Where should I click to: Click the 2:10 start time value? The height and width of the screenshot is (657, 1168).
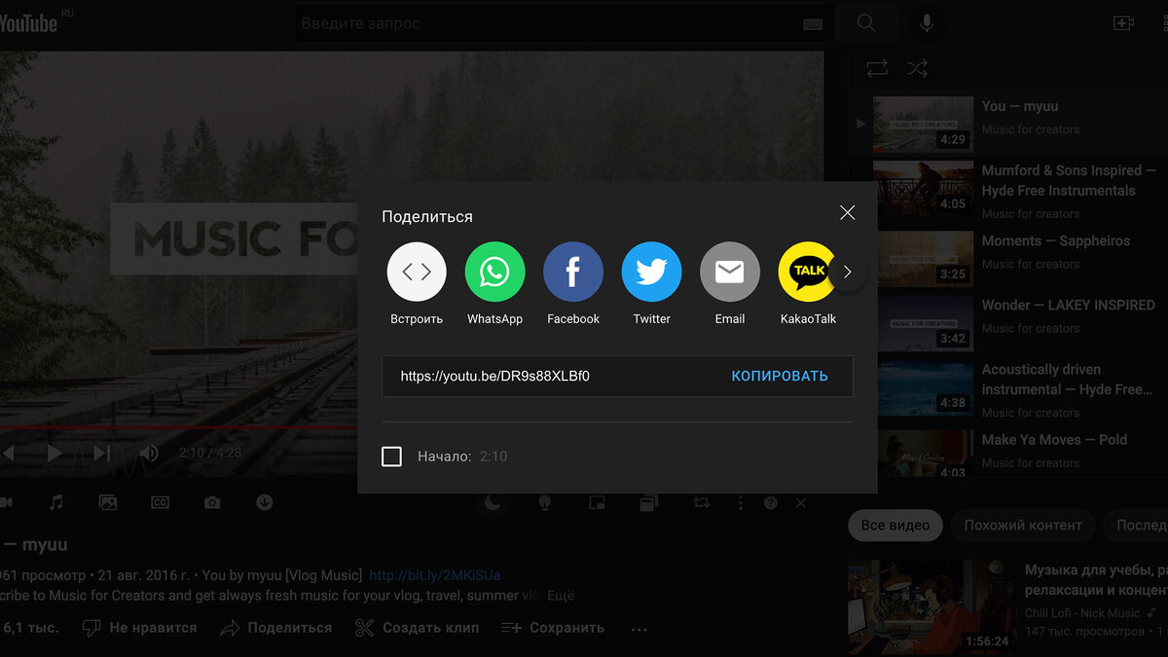493,456
